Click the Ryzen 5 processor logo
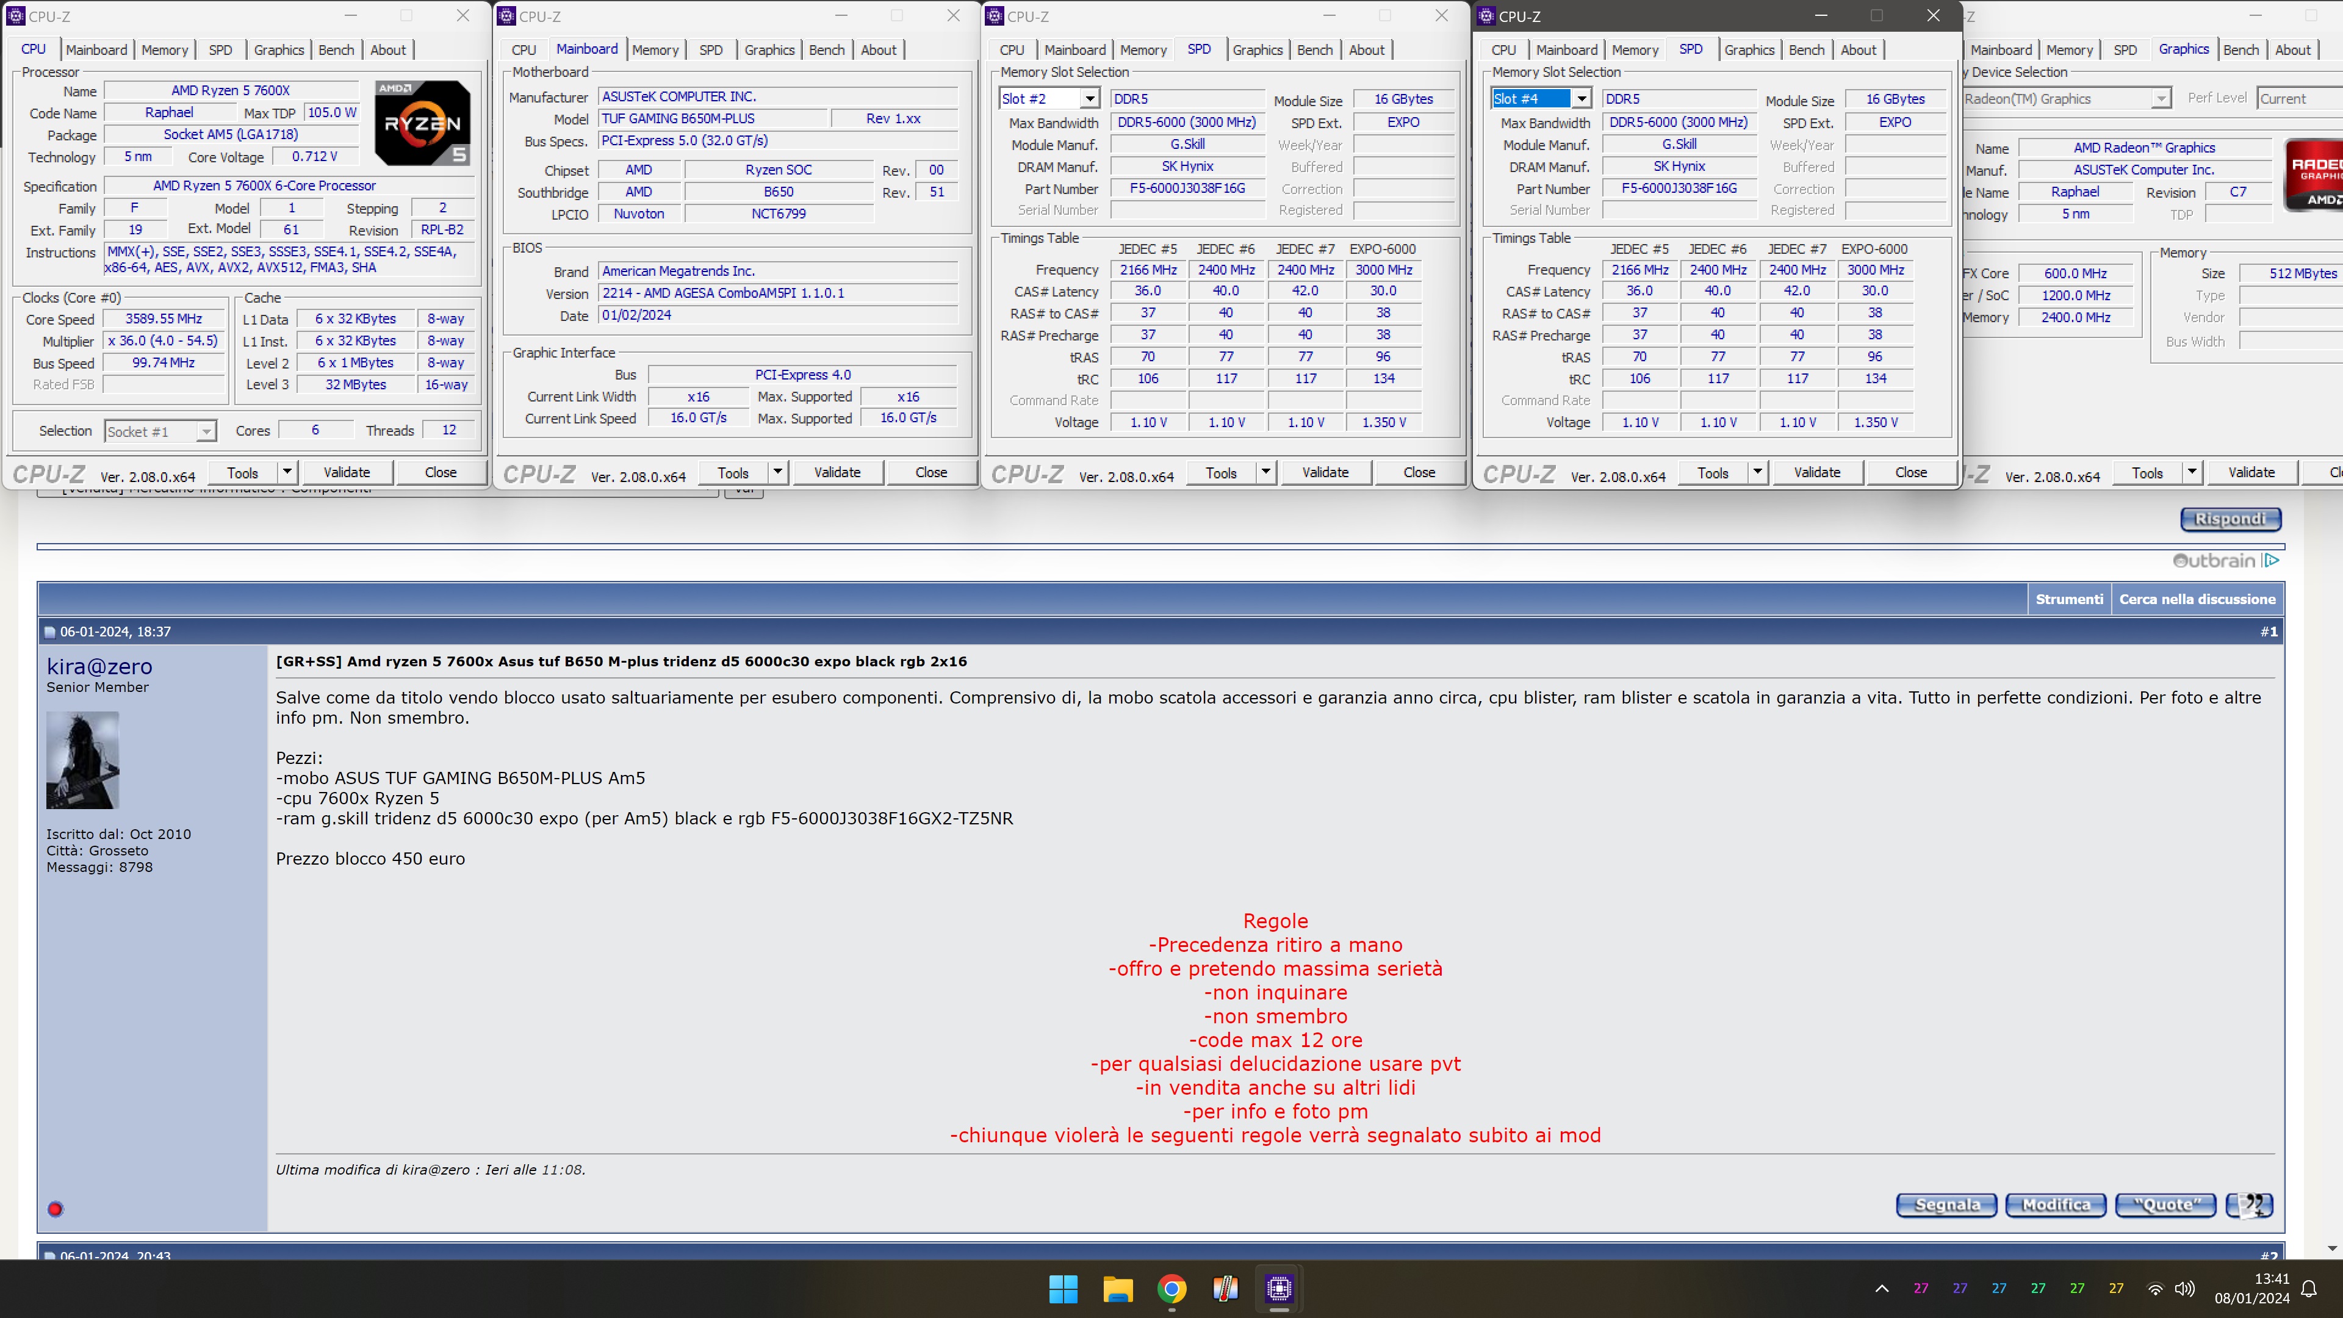Viewport: 2343px width, 1318px height. (x=423, y=123)
